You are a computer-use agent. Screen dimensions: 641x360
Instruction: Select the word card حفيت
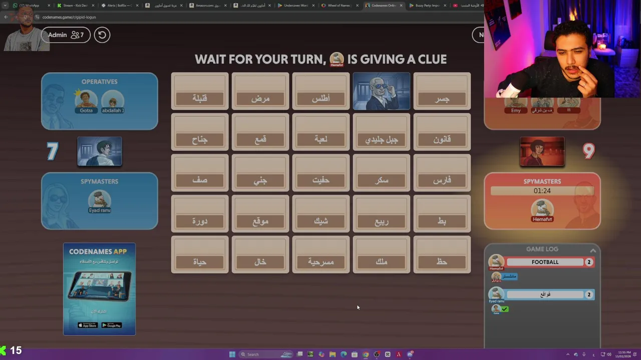click(x=321, y=173)
